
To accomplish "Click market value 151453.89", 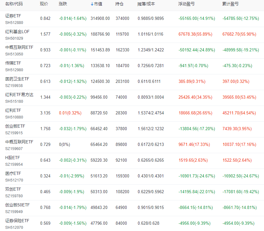I will tap(100, 50).
